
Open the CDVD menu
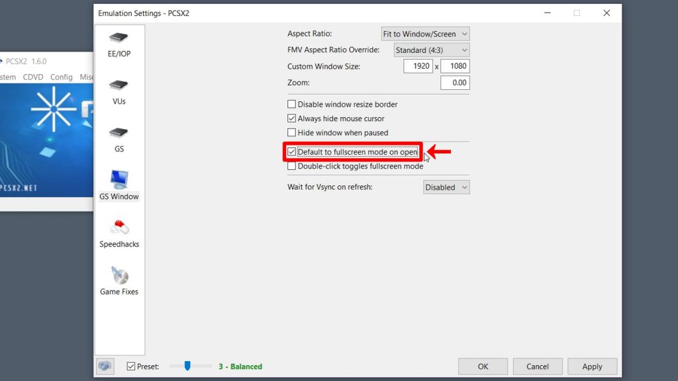32,77
